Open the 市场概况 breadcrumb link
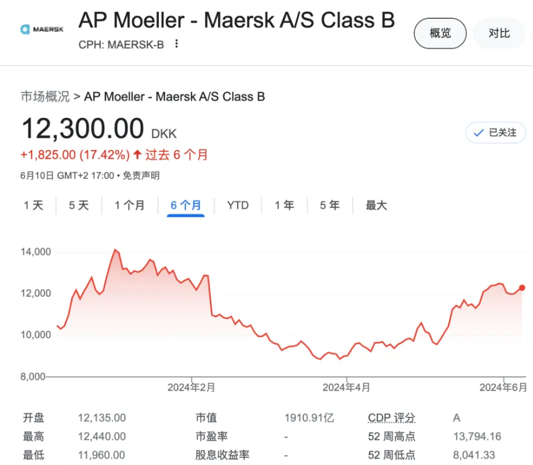Viewport: 533px width, 465px height. click(45, 97)
